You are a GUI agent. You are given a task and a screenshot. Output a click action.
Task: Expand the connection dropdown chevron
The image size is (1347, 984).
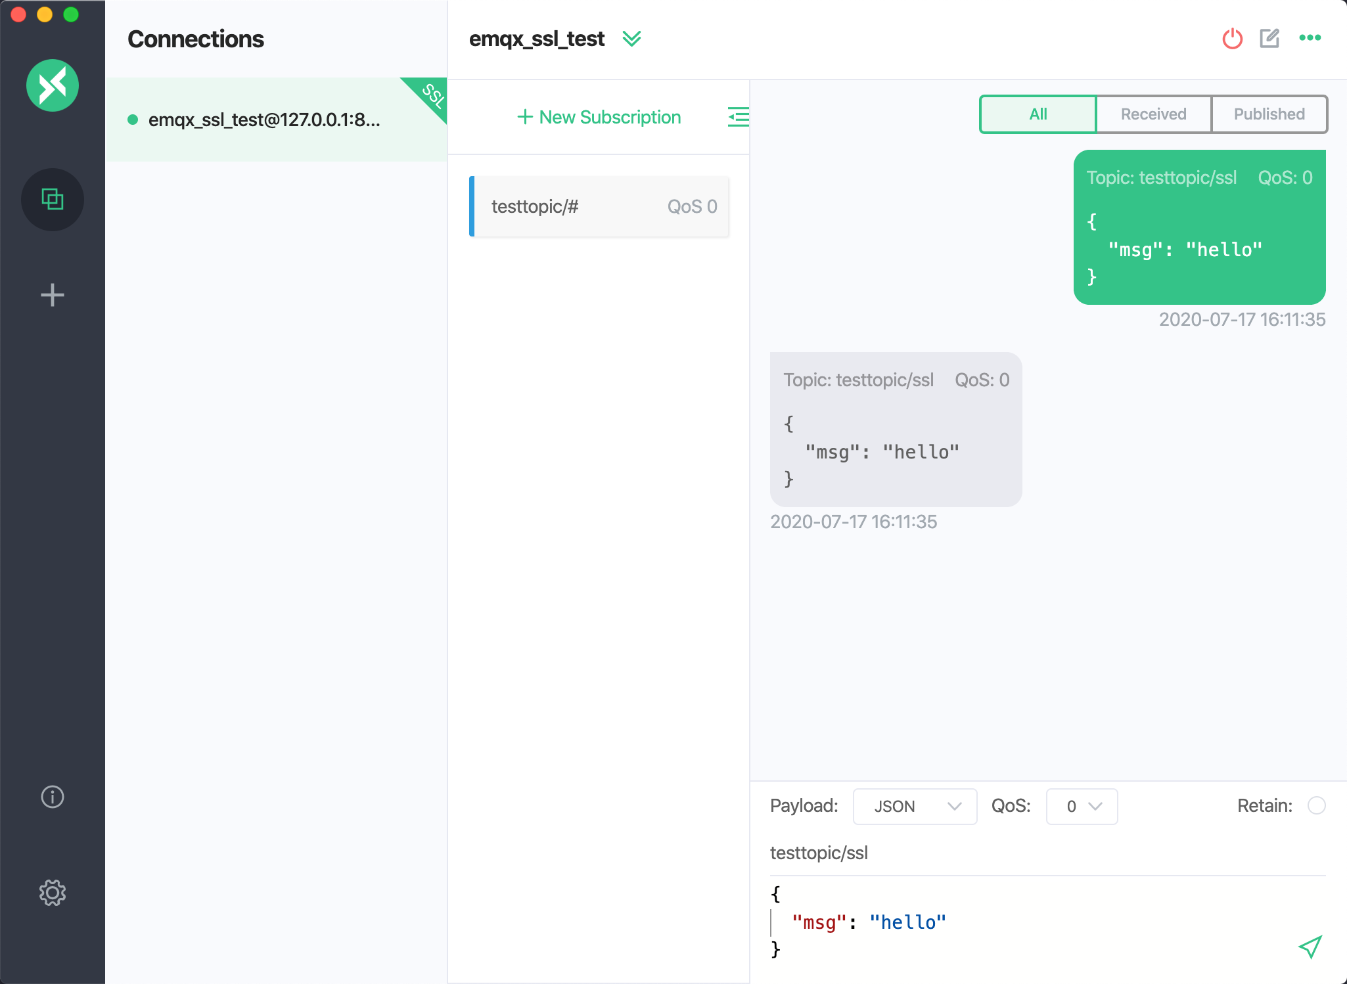[x=633, y=39]
